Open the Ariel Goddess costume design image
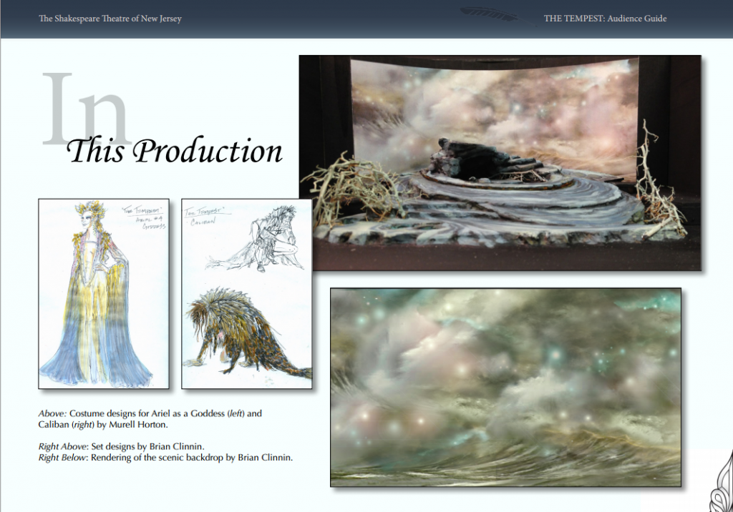 104,293
